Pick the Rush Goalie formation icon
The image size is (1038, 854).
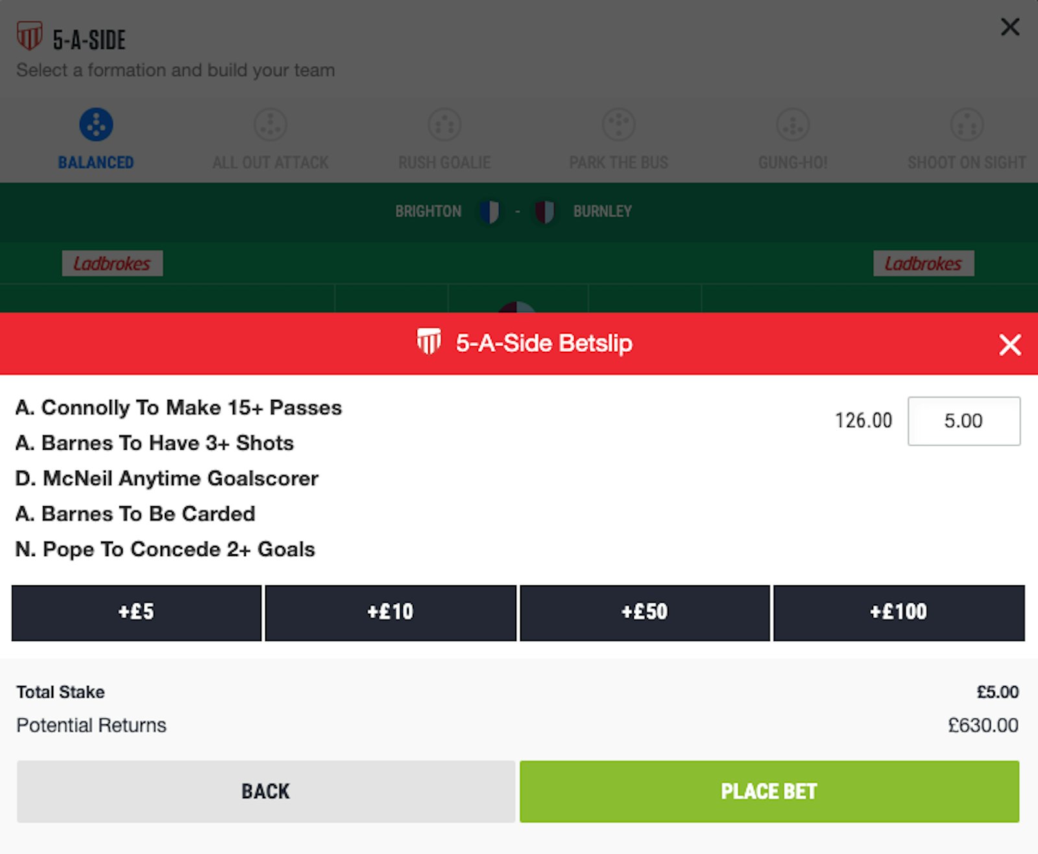point(444,125)
